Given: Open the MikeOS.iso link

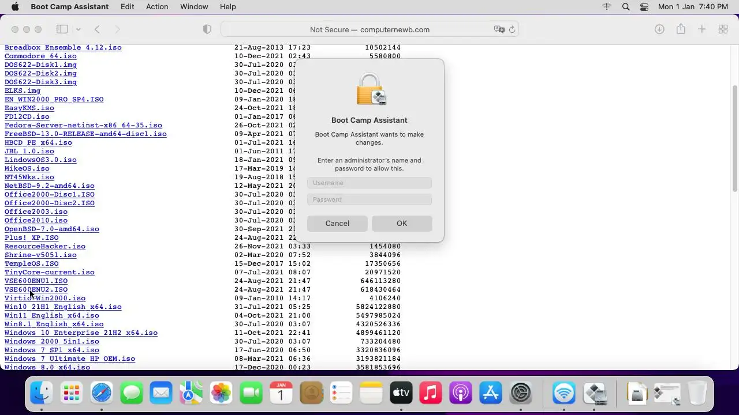Looking at the screenshot, I should (x=27, y=168).
